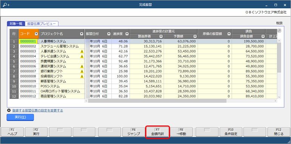291x144 pixels.
Task: Click warning icon on 銀行業務ソフト row
Action: point(82,71)
